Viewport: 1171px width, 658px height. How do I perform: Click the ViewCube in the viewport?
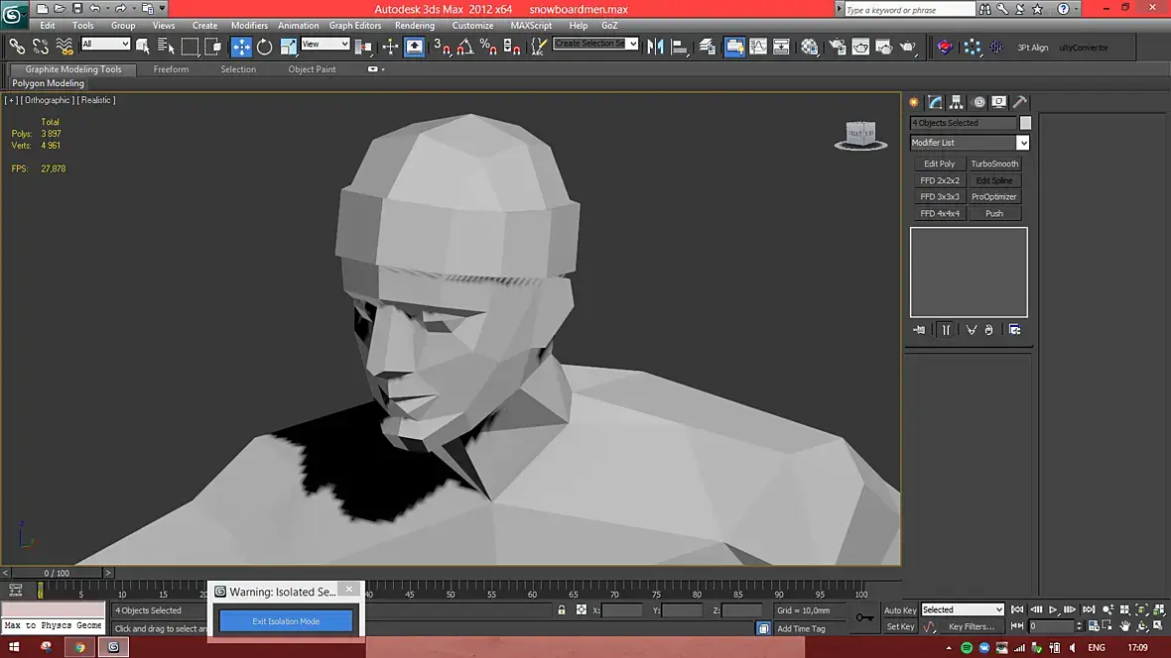click(x=860, y=134)
